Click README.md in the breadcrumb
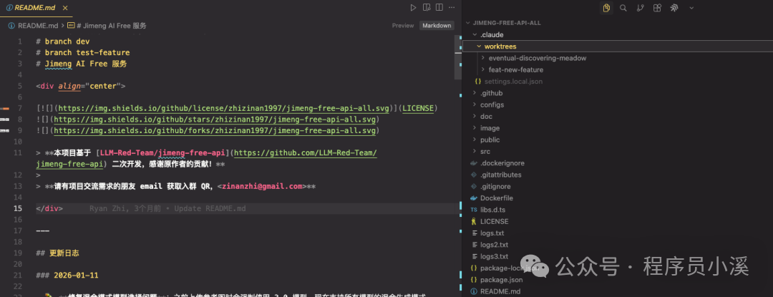This screenshot has width=773, height=297. point(38,26)
